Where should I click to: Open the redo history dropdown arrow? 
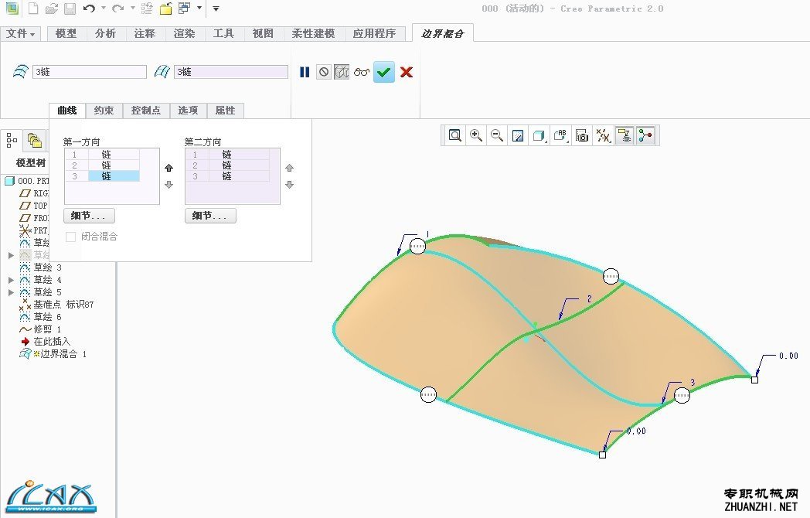pyautogui.click(x=133, y=9)
